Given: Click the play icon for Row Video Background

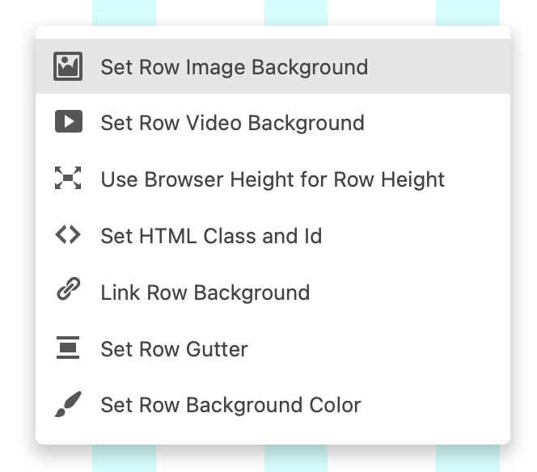Looking at the screenshot, I should coord(69,122).
